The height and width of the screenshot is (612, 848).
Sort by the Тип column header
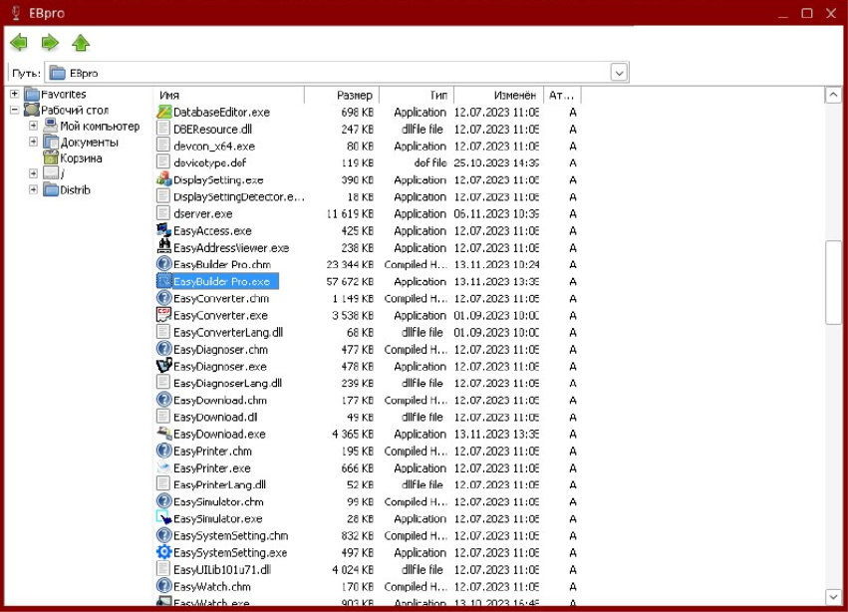tap(417, 96)
